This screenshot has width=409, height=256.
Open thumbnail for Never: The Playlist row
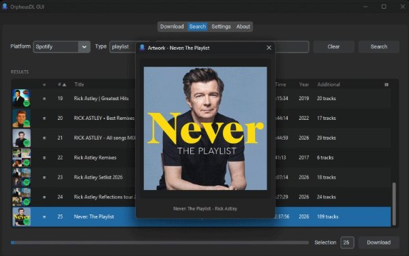pos(21,217)
